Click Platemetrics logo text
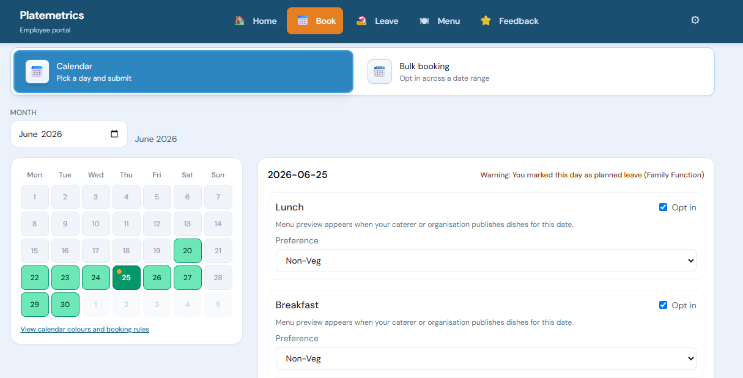The width and height of the screenshot is (743, 378). tap(52, 15)
